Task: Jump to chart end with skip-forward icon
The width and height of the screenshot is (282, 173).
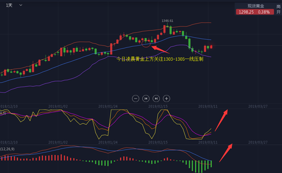Action: click(156, 99)
